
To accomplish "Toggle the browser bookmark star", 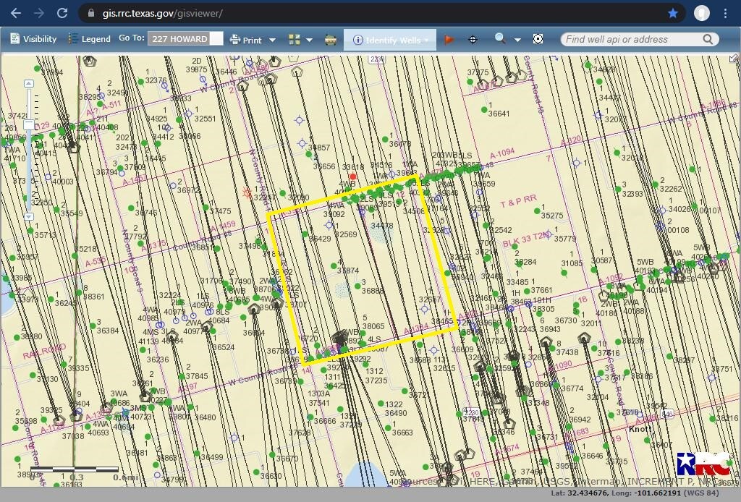I will coord(673,13).
